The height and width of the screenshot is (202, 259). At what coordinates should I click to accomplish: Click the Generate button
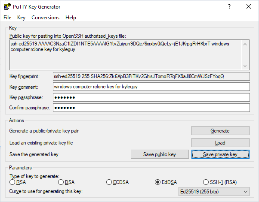(220, 131)
